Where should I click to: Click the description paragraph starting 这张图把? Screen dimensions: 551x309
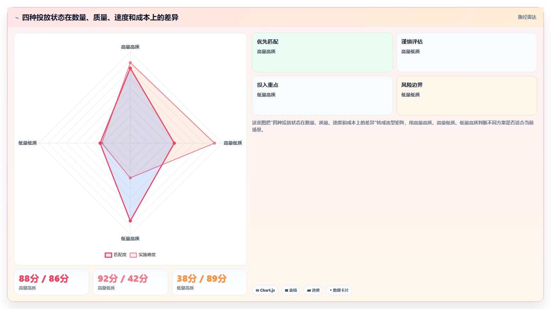[393, 126]
